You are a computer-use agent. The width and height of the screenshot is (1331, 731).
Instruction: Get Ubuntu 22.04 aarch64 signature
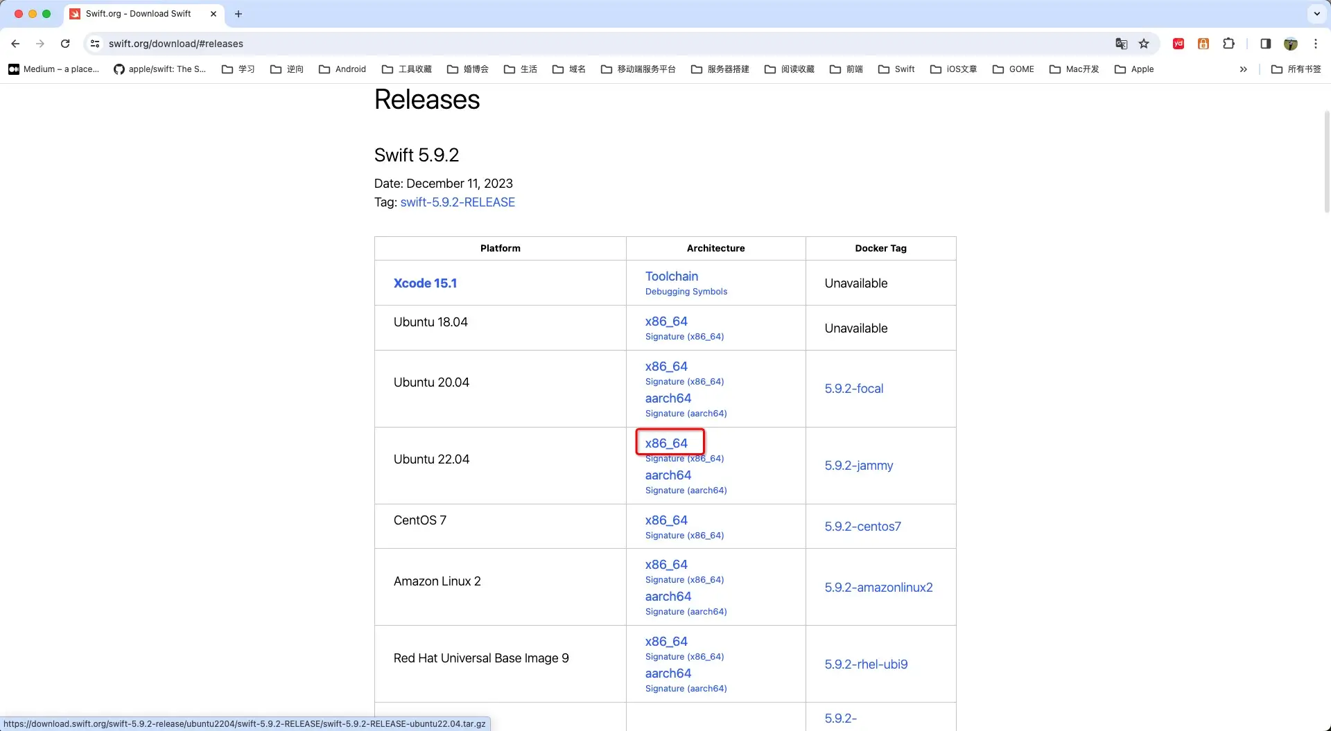tap(686, 491)
